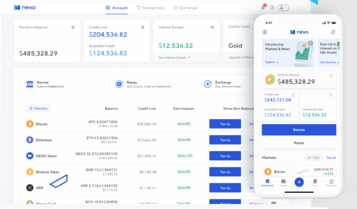The image size is (357, 209).
Task: Click Bitcoin Up to 8% earn badge
Action: pos(184,124)
